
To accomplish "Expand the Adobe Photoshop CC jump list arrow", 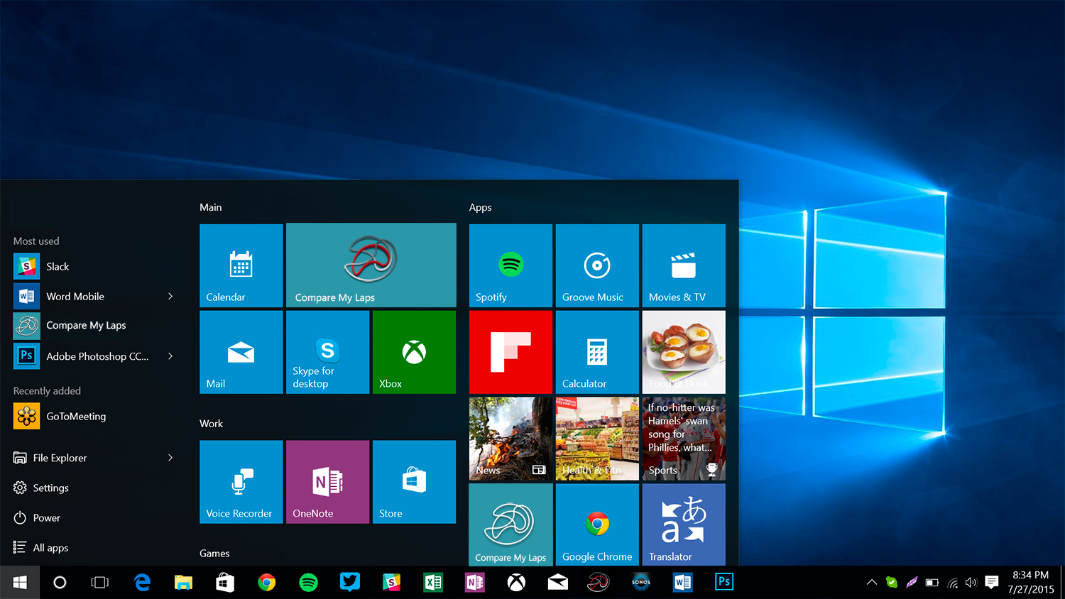I will [x=170, y=356].
